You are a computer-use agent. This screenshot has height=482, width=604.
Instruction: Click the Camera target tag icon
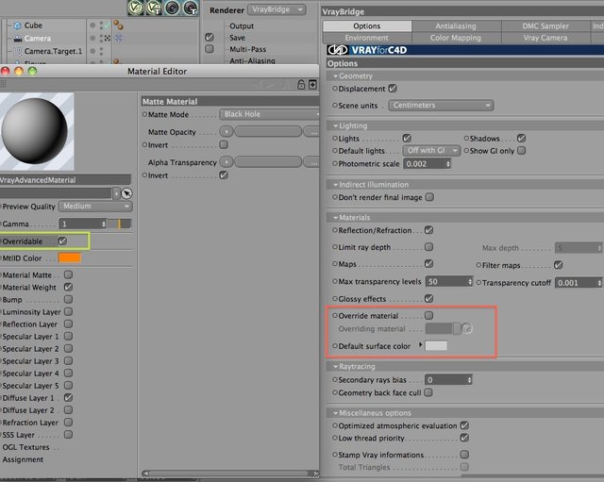tap(119, 38)
